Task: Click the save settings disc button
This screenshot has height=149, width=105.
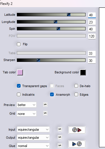Action: click(77, 144)
